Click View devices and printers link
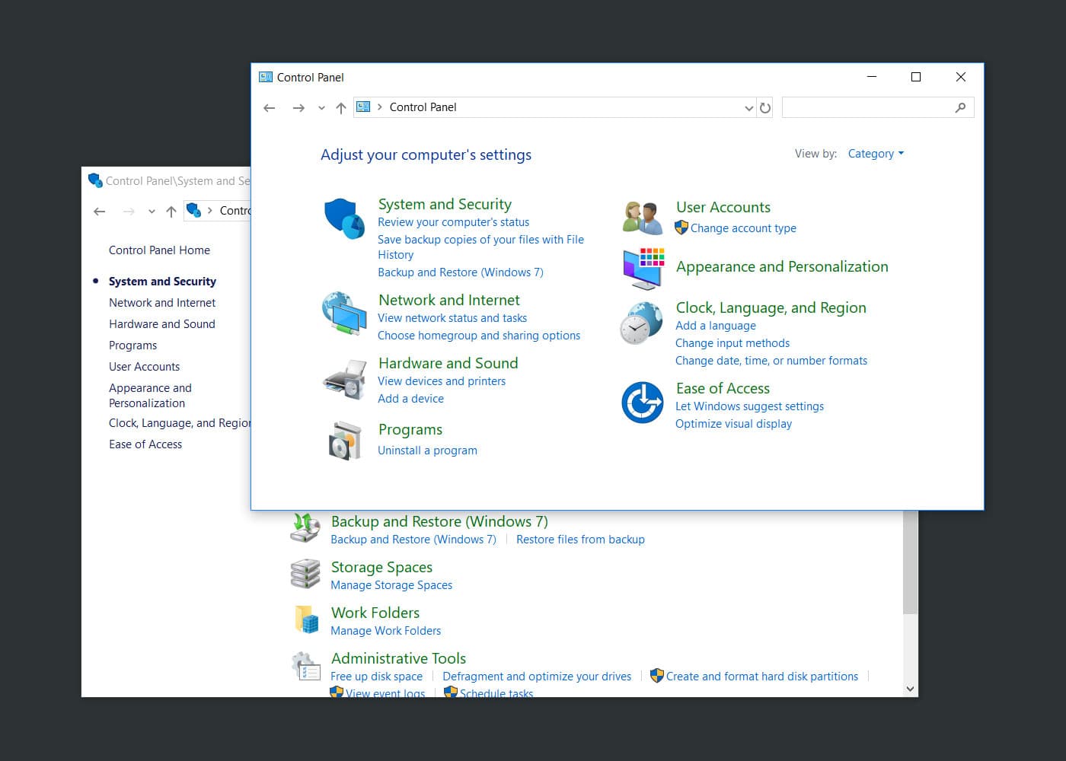The width and height of the screenshot is (1066, 761). [442, 381]
